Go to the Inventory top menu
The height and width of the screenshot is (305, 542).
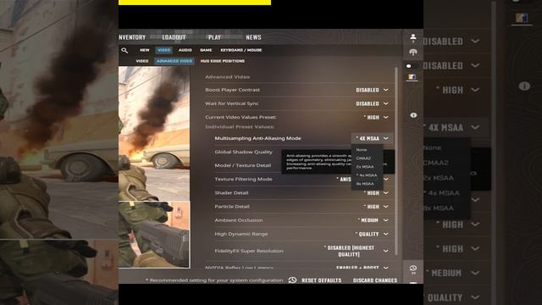(132, 37)
